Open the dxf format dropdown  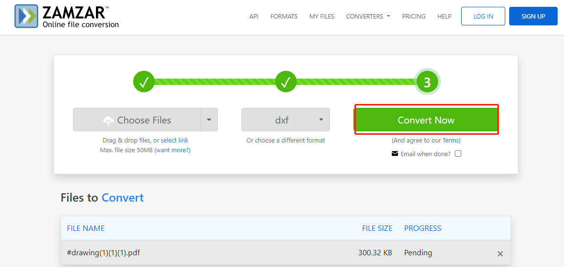click(x=285, y=120)
